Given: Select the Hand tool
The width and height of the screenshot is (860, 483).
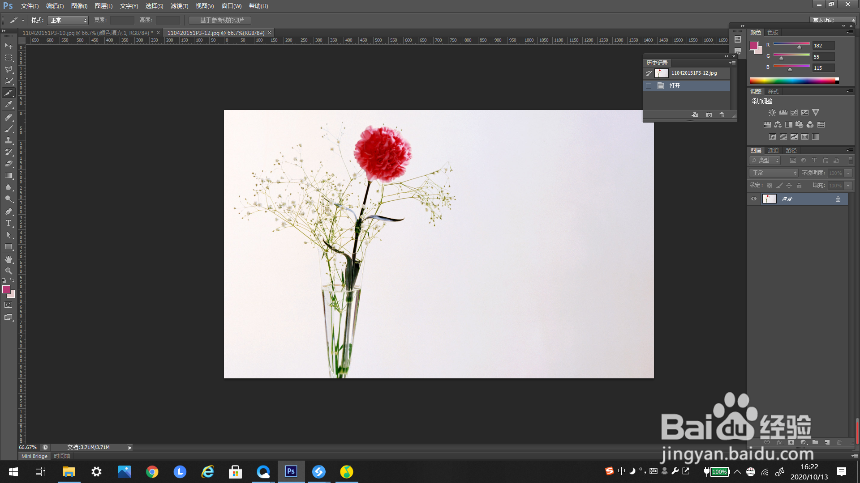Looking at the screenshot, I should click(x=9, y=259).
